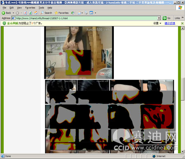
Task: Open the Tools menu
Action: 41,8
